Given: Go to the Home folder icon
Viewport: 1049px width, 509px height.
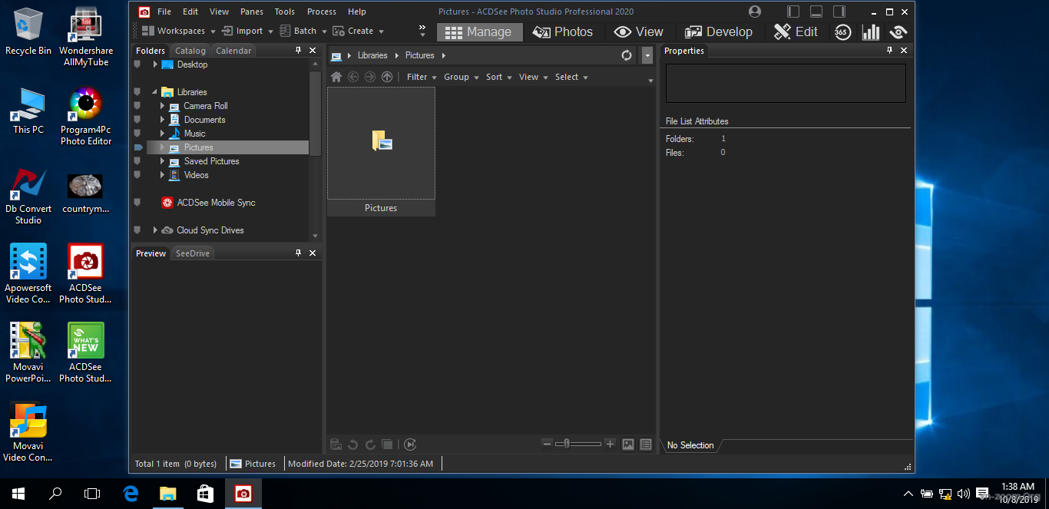Looking at the screenshot, I should [336, 77].
